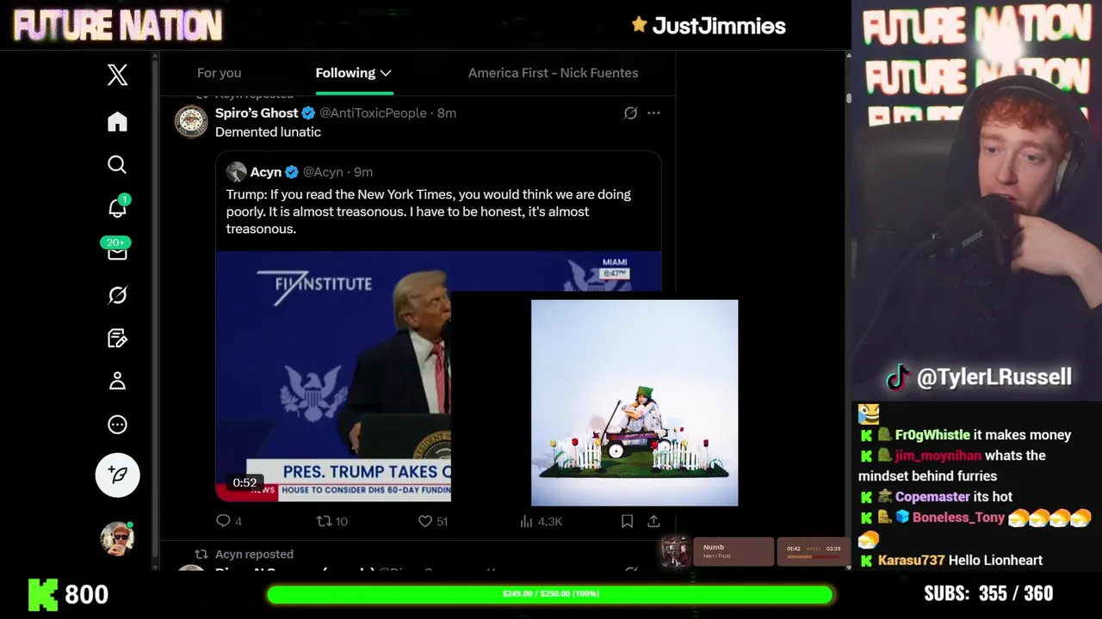This screenshot has height=619, width=1102.
Task: Open More options circle icon in sidebar
Action: click(x=117, y=425)
